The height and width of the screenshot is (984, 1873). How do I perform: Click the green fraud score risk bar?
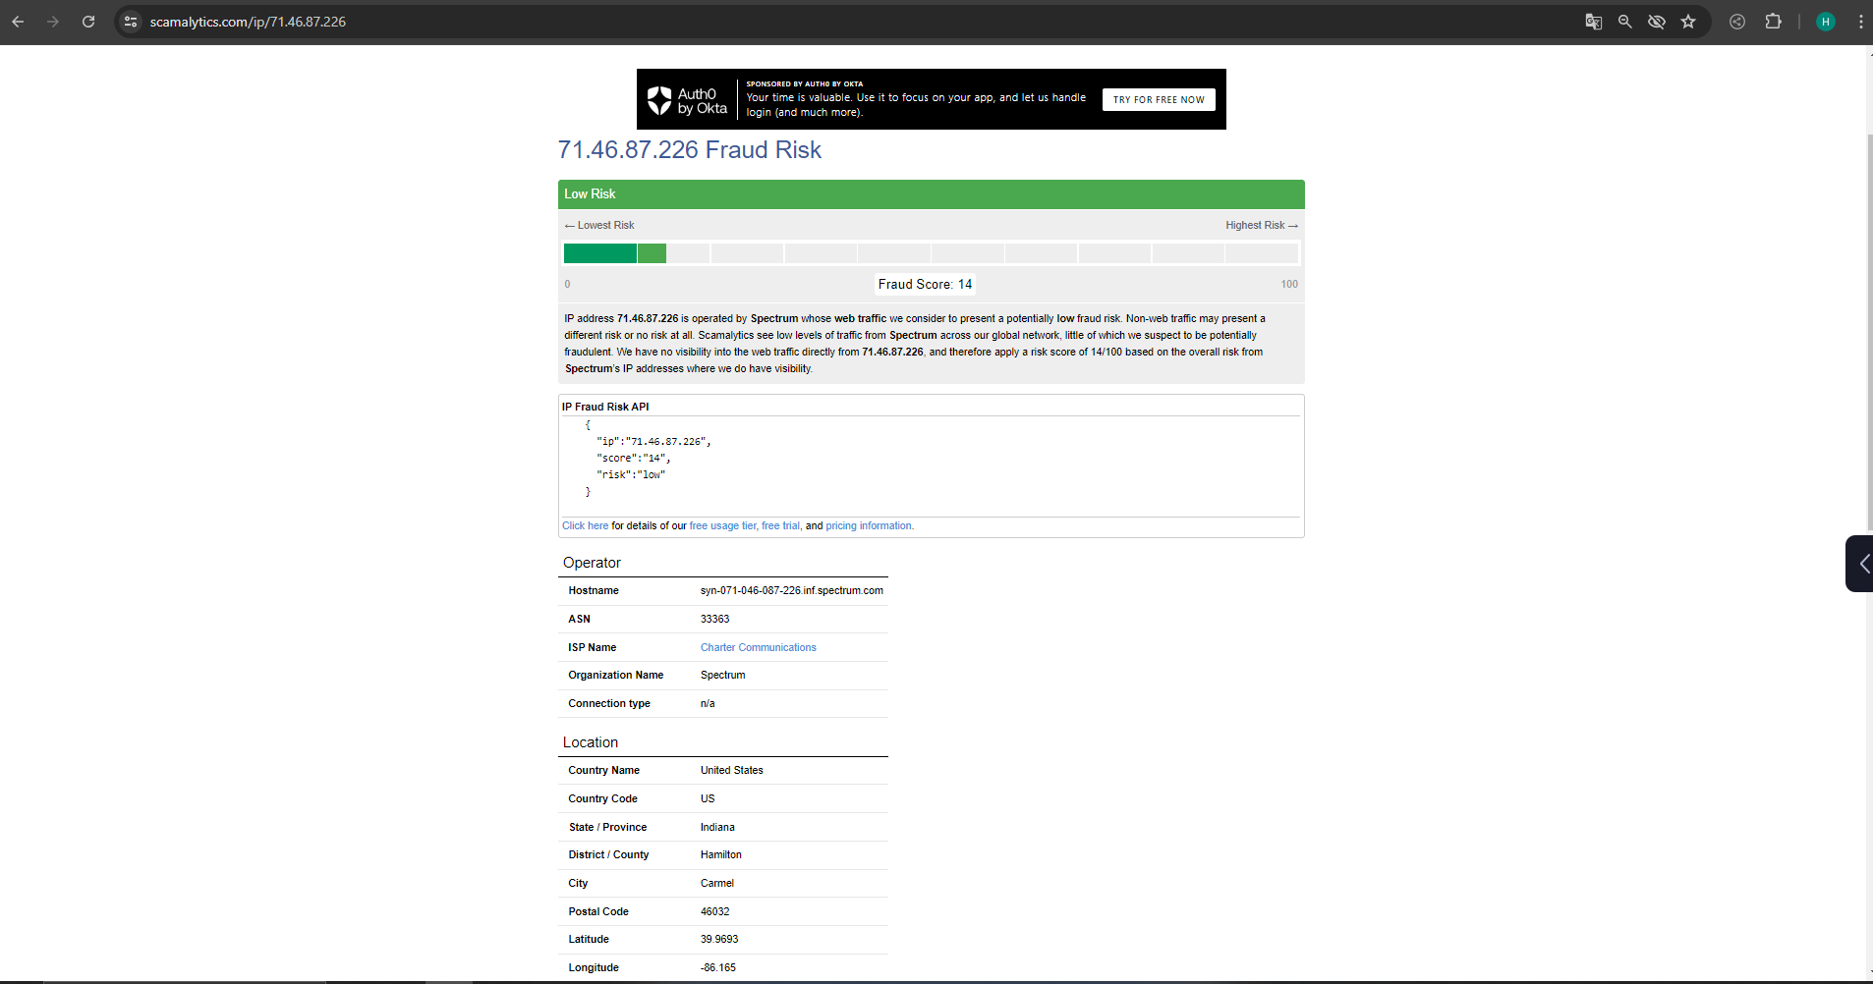coord(614,253)
